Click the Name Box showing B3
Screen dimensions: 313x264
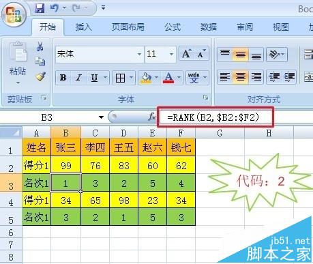coord(48,117)
